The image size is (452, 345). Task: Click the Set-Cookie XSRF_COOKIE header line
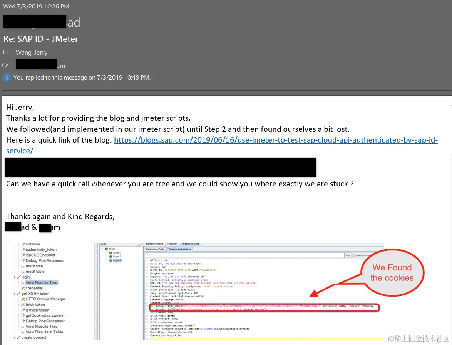[262, 306]
